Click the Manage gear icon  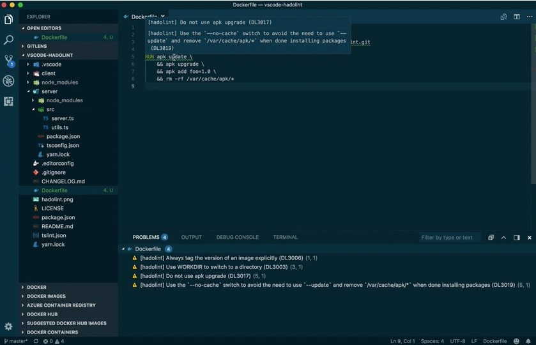click(x=8, y=326)
